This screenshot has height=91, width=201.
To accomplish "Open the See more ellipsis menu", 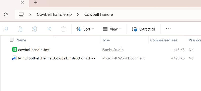I will pos(168,29).
